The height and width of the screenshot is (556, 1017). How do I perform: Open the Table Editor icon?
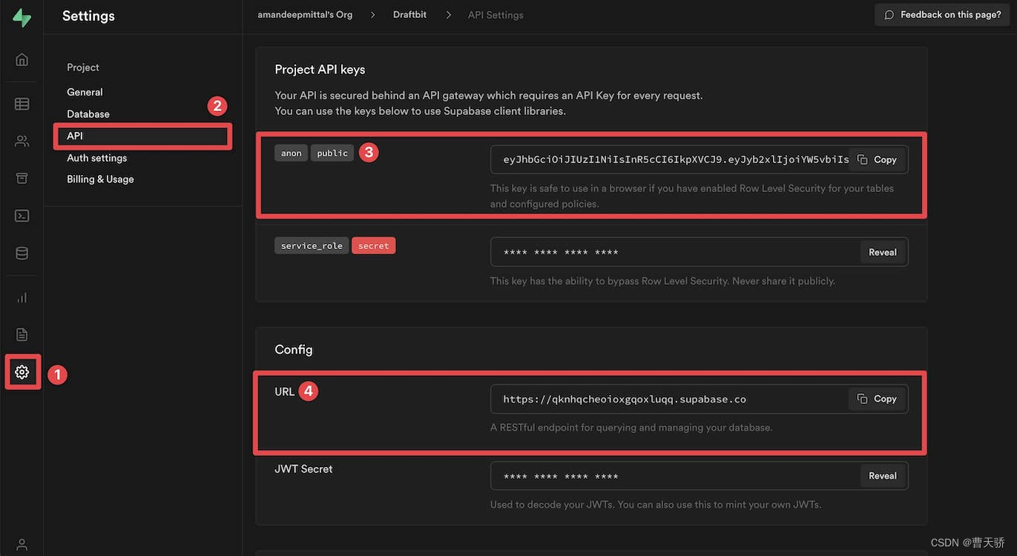[22, 104]
